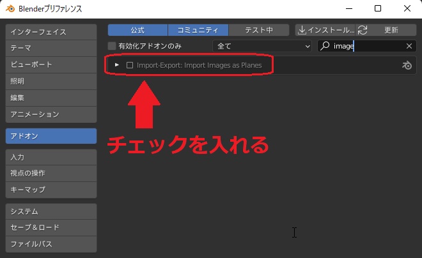422x258 pixels.
Task: Click the refresh arrows icon beside 更新
Action: [363, 30]
